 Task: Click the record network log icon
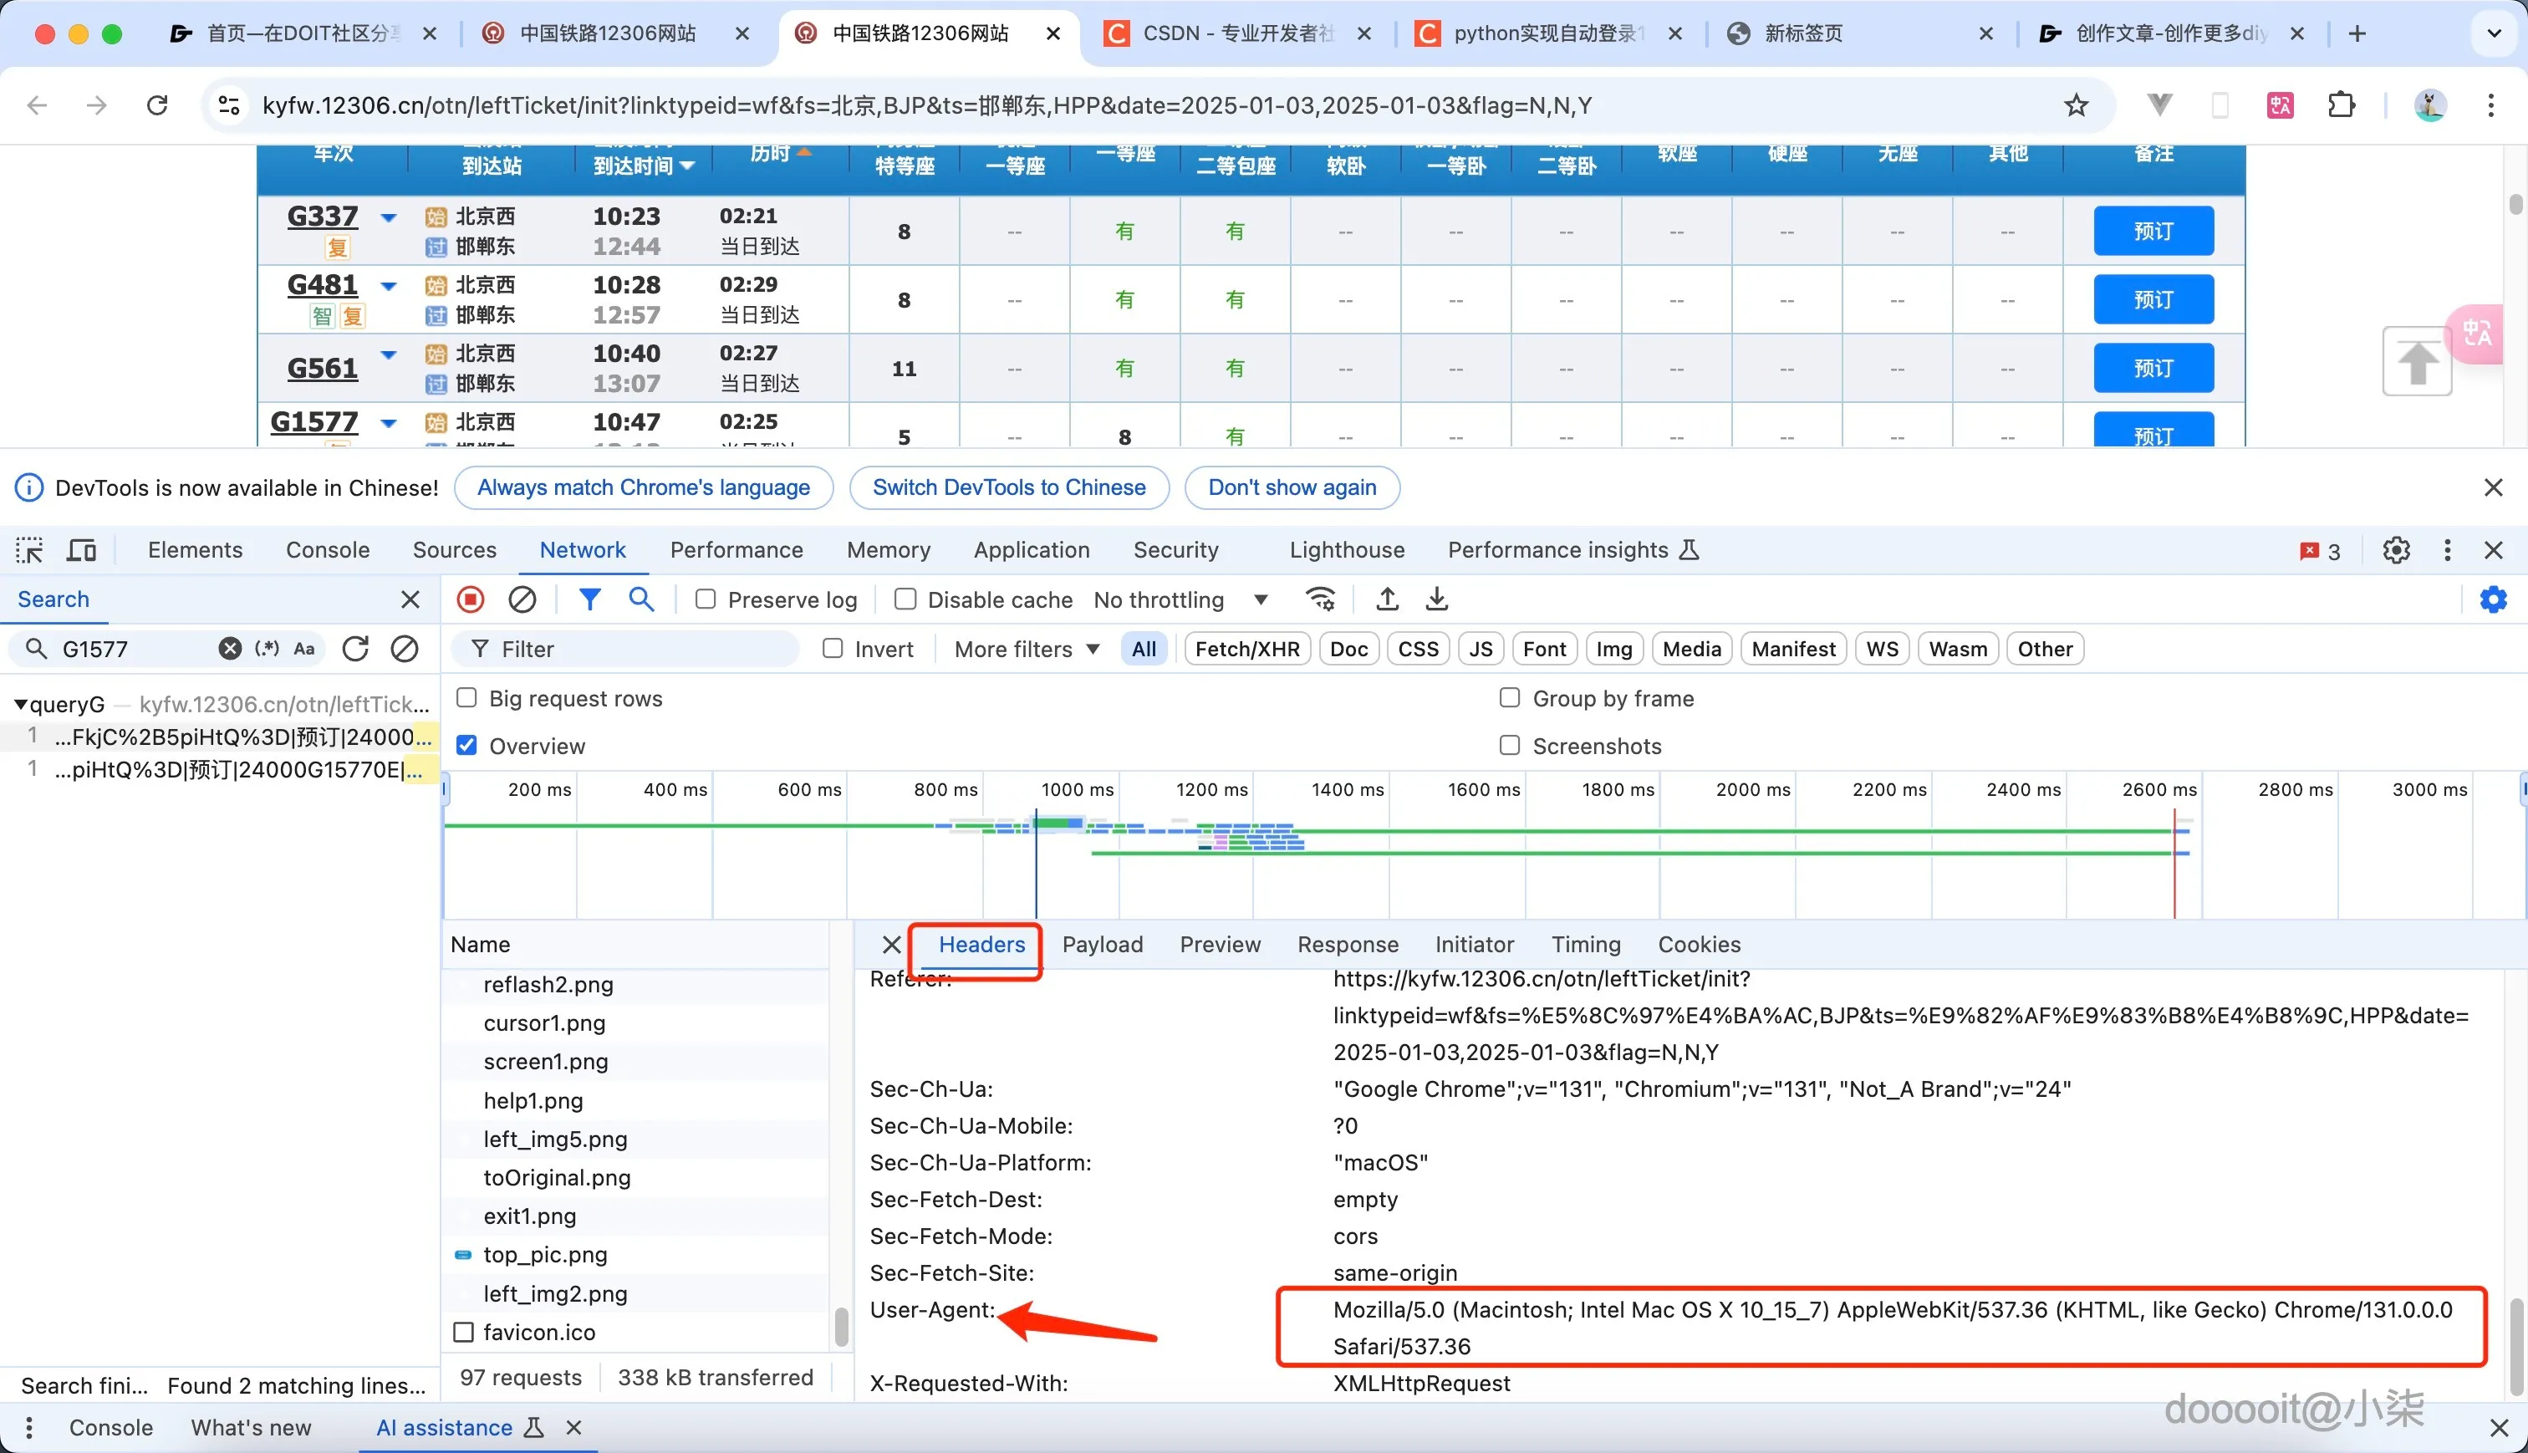(x=470, y=599)
